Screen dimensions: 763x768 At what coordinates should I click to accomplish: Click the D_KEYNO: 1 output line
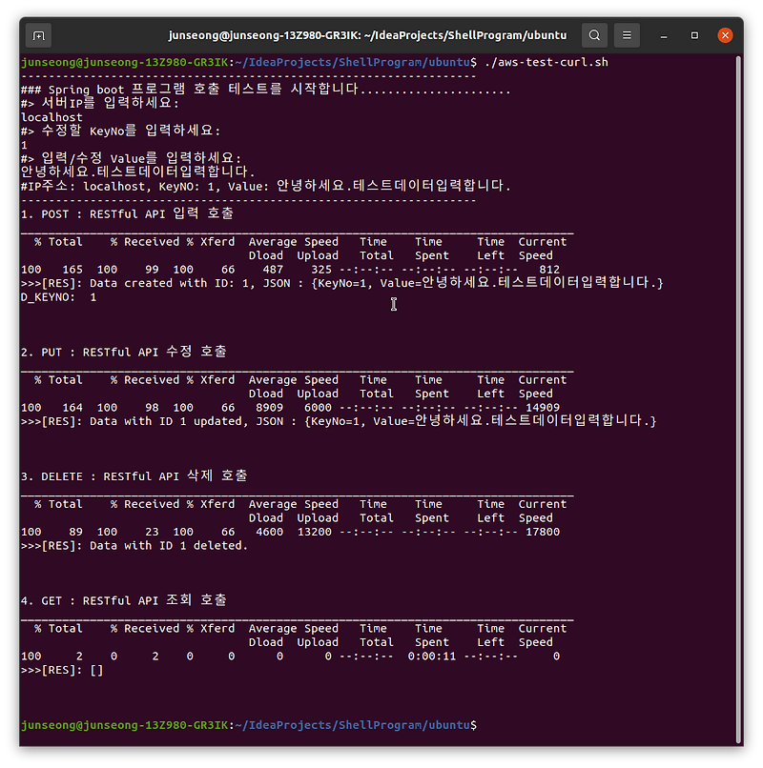62,296
